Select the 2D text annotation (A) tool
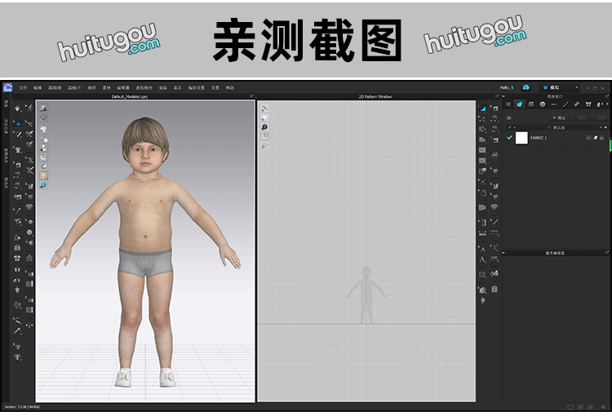 [482, 248]
